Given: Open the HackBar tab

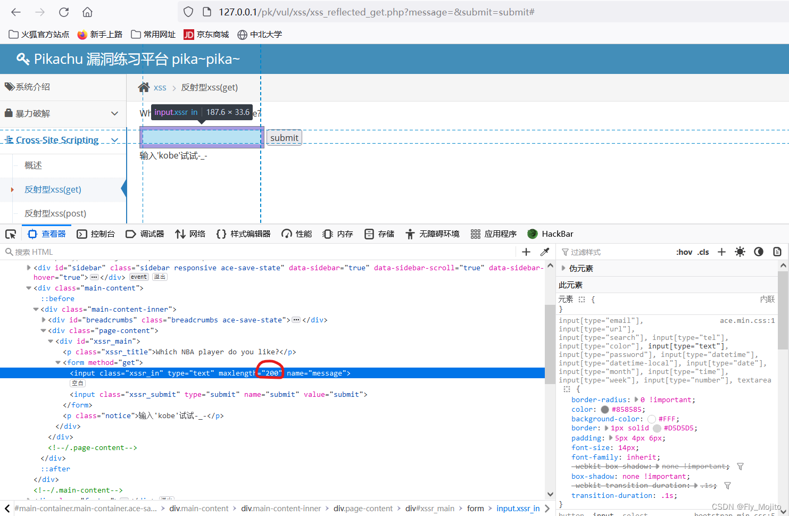Looking at the screenshot, I should pos(550,234).
